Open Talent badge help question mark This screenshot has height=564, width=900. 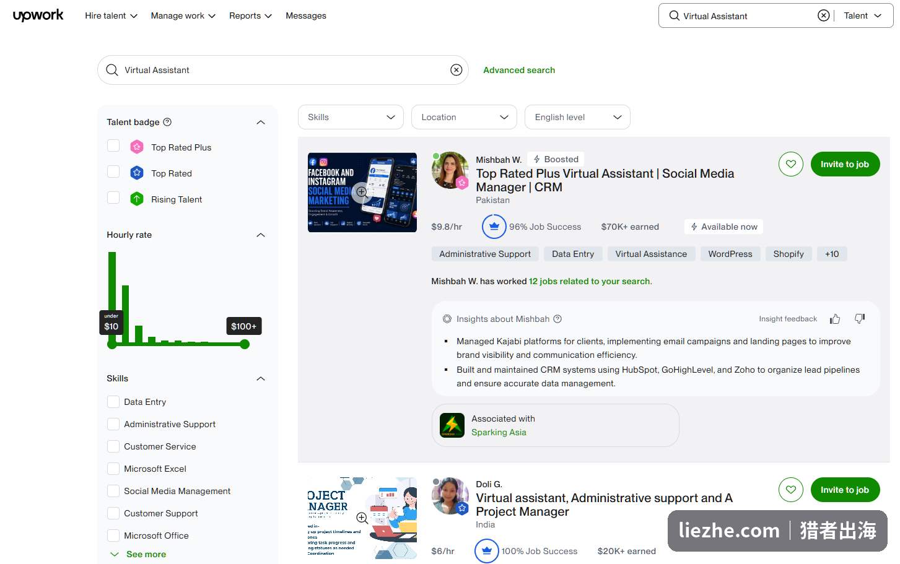167,122
